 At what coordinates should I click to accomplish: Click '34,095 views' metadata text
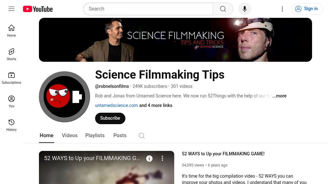(x=193, y=165)
